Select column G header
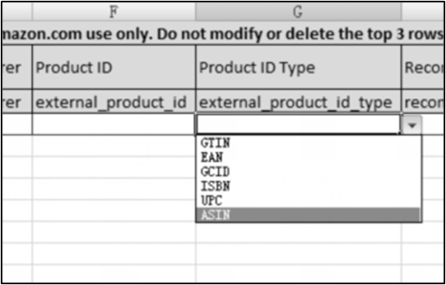Image resolution: width=446 pixels, height=285 pixels. coord(298,12)
